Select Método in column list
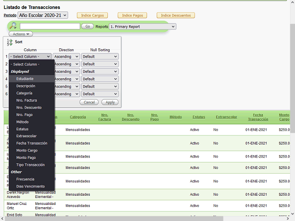The width and height of the screenshot is (295, 221). (32, 122)
